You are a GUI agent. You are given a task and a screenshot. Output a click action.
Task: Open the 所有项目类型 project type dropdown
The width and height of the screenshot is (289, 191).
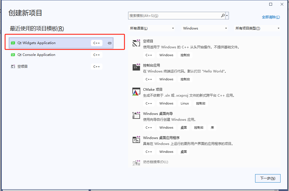coord(257,28)
